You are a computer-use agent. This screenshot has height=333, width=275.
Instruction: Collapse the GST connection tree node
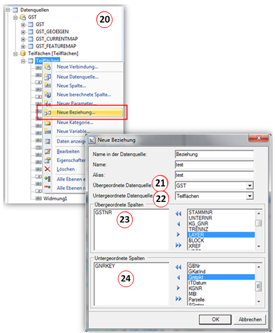point(15,17)
